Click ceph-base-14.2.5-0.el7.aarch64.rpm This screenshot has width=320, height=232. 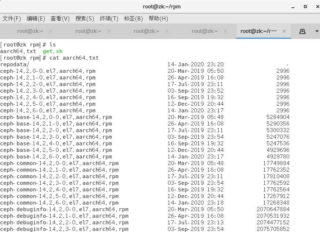[x=56, y=150]
